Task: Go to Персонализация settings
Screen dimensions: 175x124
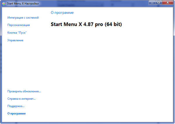Action: [x=19, y=25]
